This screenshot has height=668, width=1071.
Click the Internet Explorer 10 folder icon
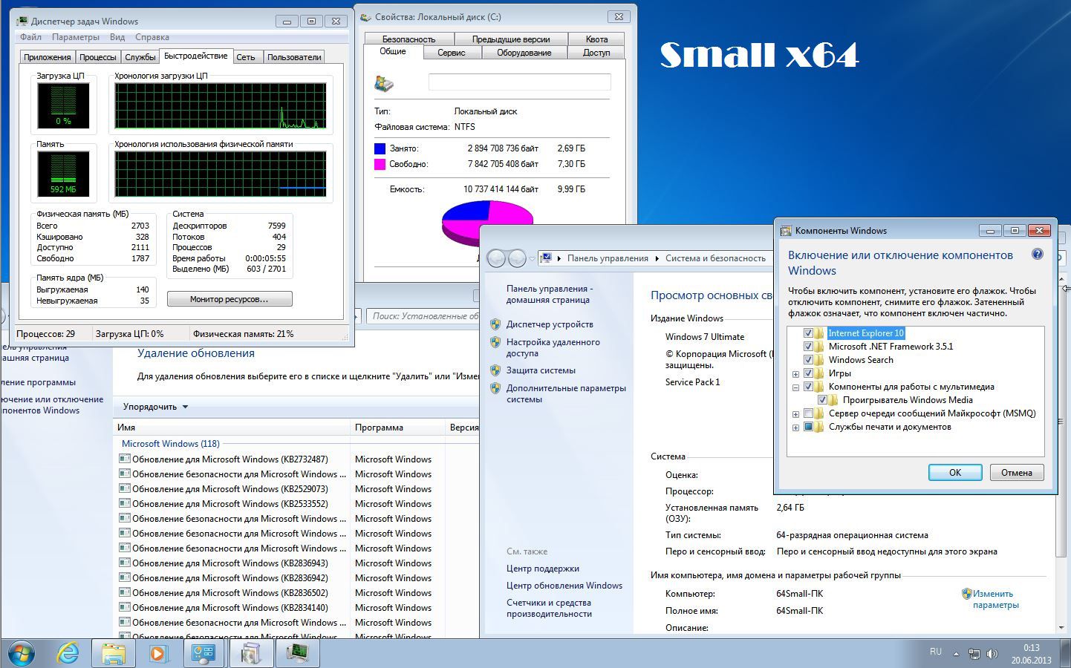(x=819, y=333)
